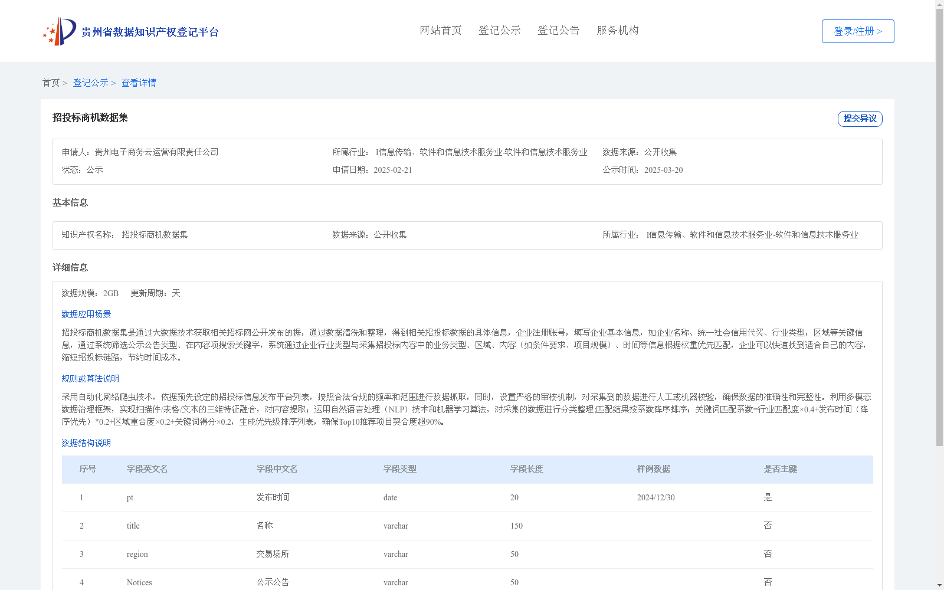Click the region field name cell
The width and height of the screenshot is (944, 590).
click(x=137, y=554)
